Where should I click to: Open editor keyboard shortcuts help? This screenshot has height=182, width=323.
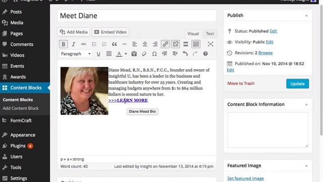tap(205, 54)
